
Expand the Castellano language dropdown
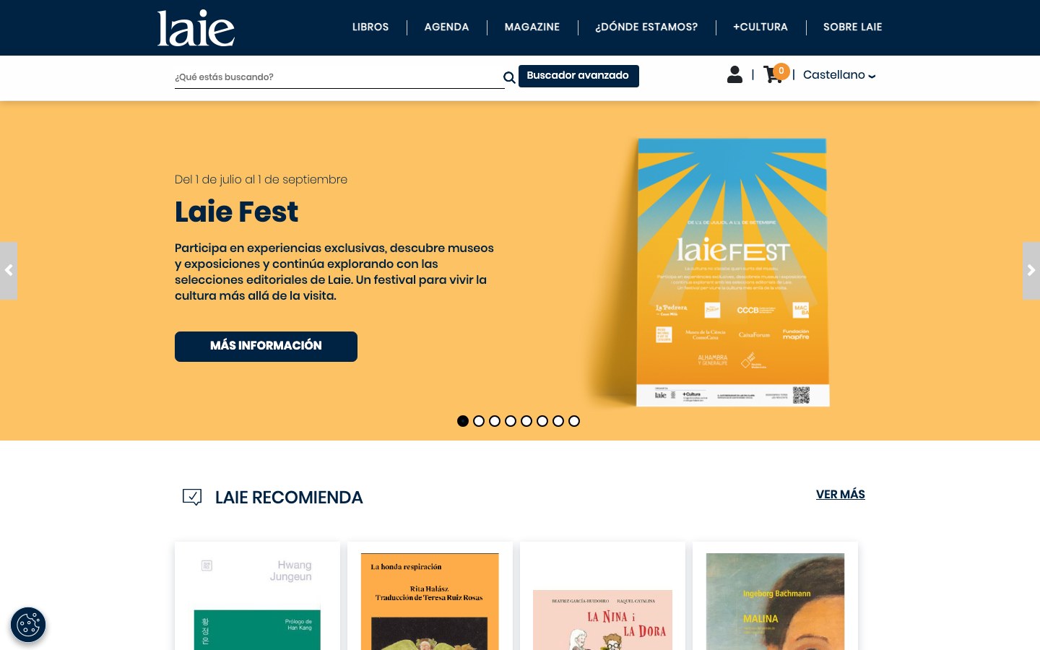[839, 75]
